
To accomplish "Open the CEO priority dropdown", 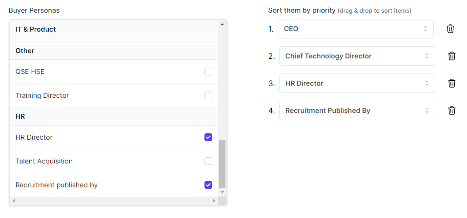I will pos(355,29).
